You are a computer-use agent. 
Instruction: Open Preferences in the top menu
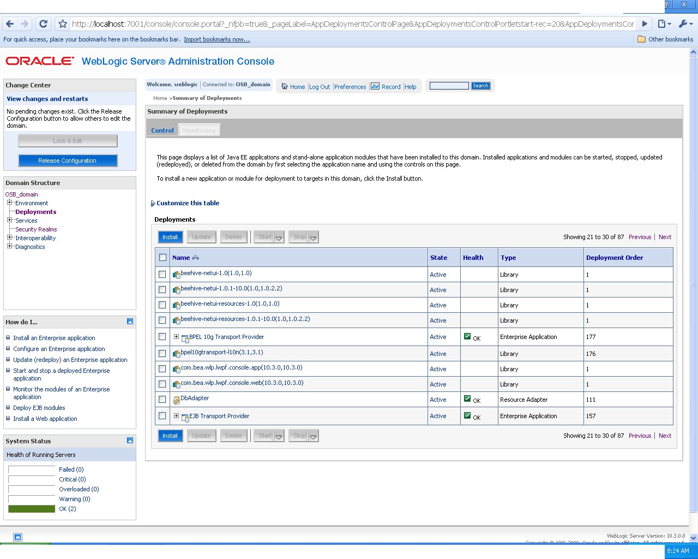(350, 87)
